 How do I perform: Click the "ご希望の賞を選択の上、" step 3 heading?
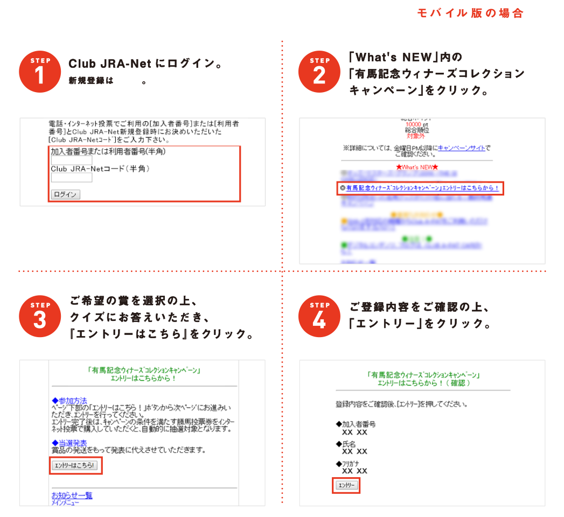tap(134, 301)
